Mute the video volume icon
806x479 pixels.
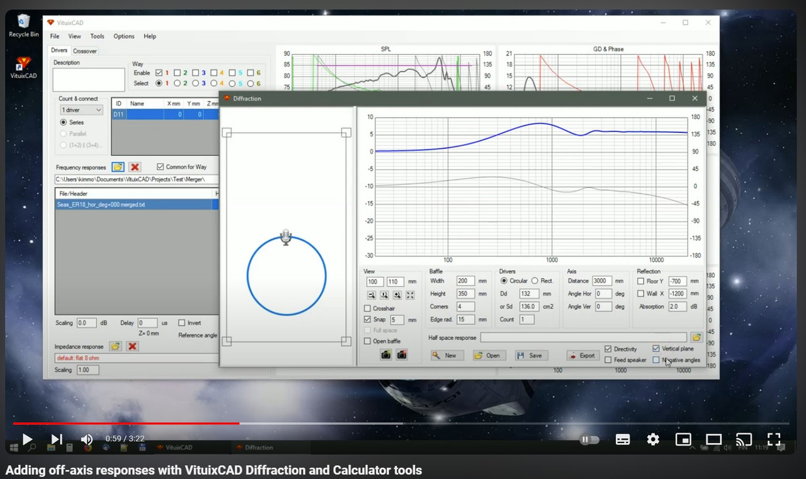coord(87,439)
